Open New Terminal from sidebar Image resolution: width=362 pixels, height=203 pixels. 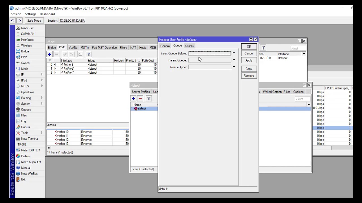[x=29, y=139]
